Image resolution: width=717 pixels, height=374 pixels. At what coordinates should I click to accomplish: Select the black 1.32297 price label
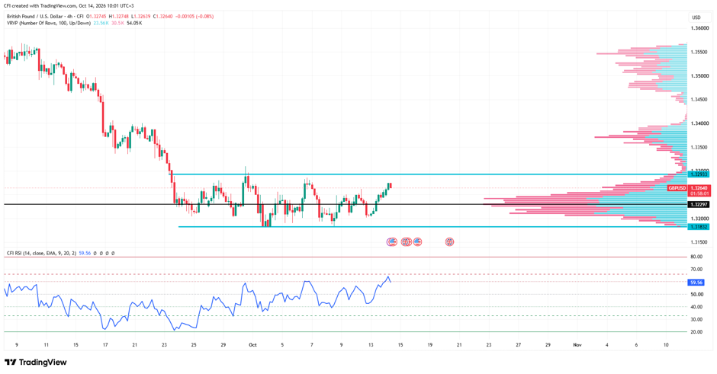point(699,205)
